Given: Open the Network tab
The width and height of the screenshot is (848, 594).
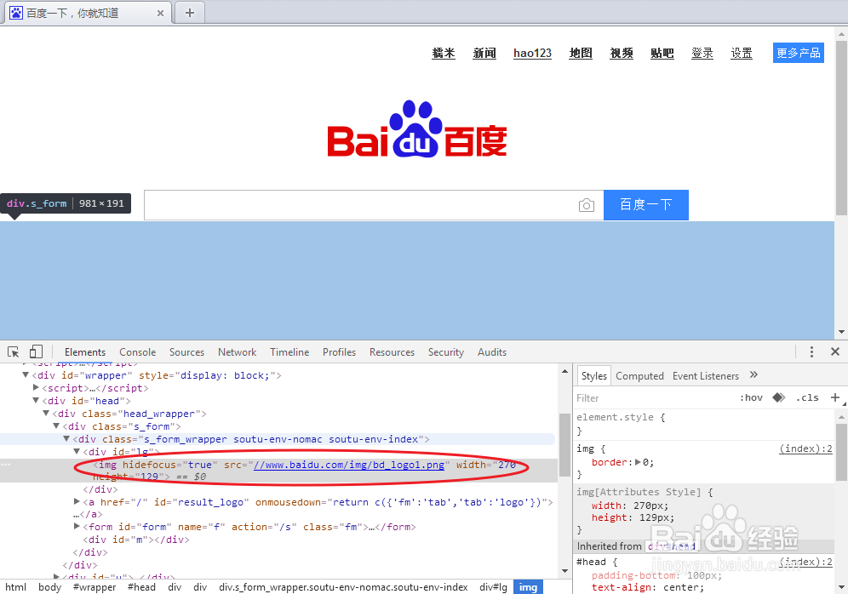Looking at the screenshot, I should (237, 351).
